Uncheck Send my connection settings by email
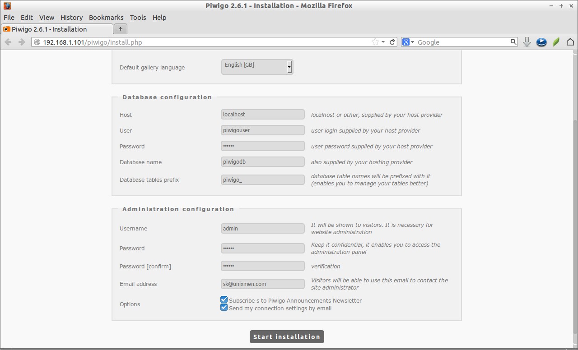 click(x=224, y=308)
